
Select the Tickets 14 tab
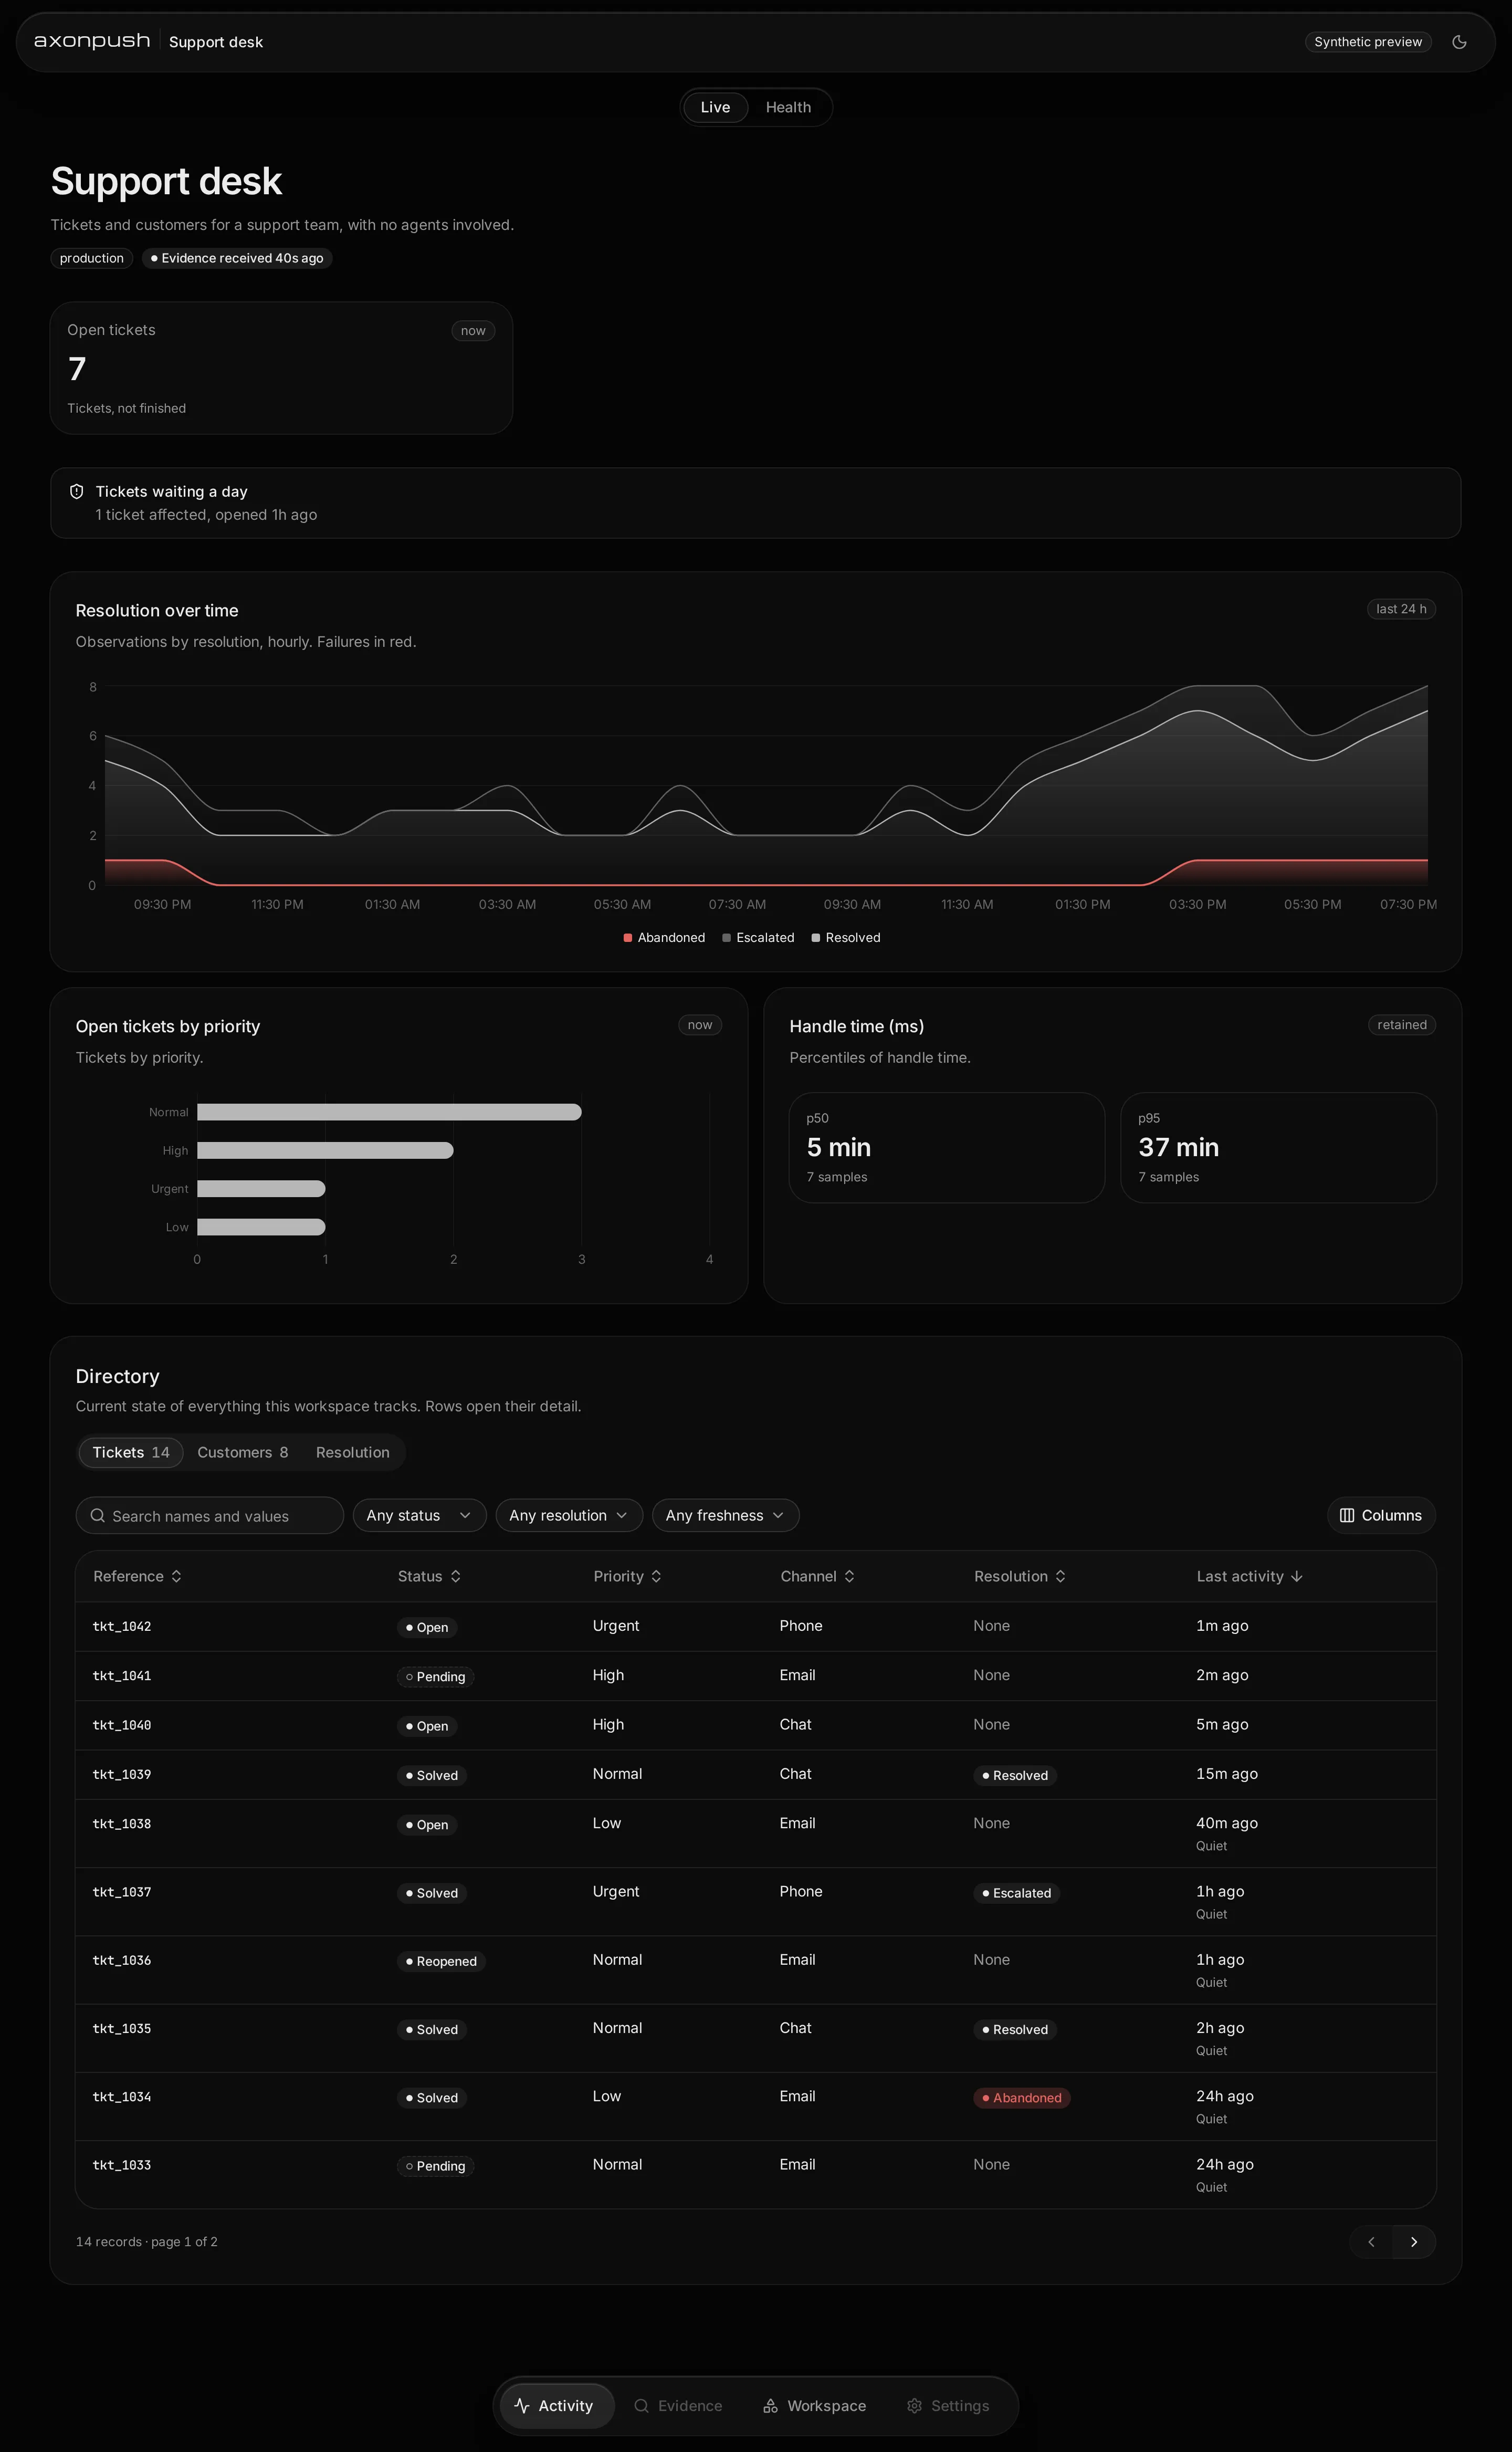tap(131, 1452)
